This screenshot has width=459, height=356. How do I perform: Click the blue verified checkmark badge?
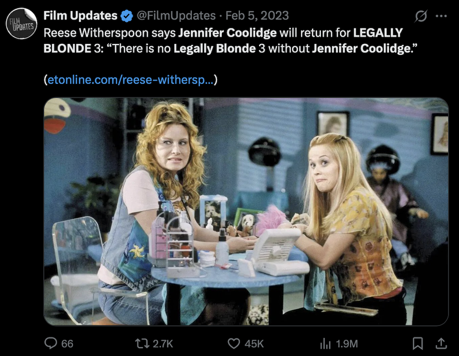click(x=127, y=16)
